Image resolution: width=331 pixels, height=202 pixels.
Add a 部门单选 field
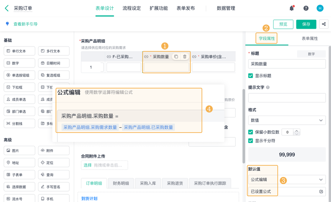tap(19, 111)
